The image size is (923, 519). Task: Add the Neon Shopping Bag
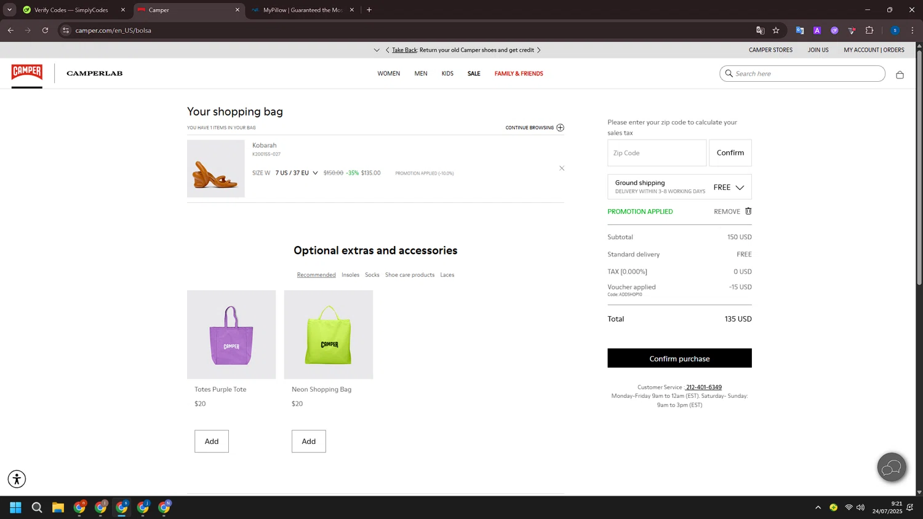point(309,441)
